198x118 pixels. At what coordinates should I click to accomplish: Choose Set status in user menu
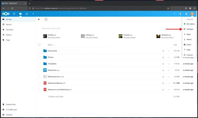tap(189, 24)
